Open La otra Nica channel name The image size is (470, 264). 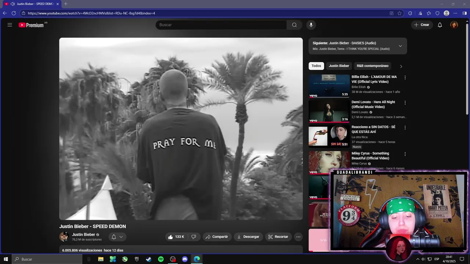(x=359, y=137)
